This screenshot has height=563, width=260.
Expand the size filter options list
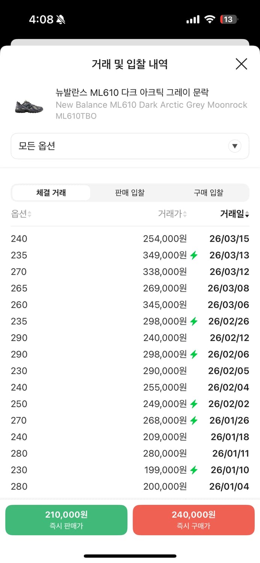click(130, 146)
